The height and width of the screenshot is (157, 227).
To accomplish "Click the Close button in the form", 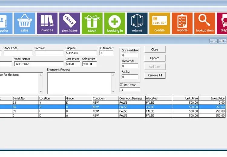I will (x=155, y=49).
